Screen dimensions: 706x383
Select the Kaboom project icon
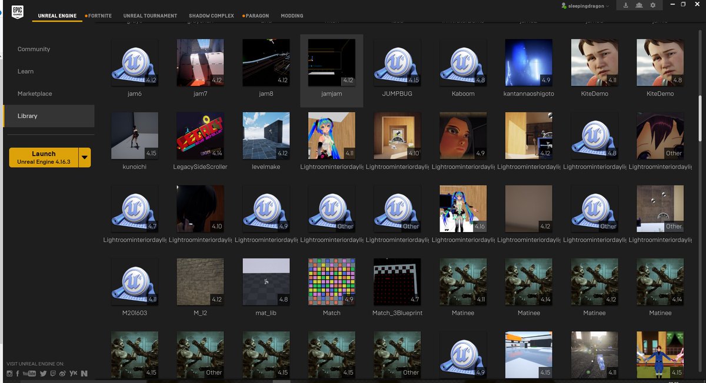pyautogui.click(x=463, y=63)
